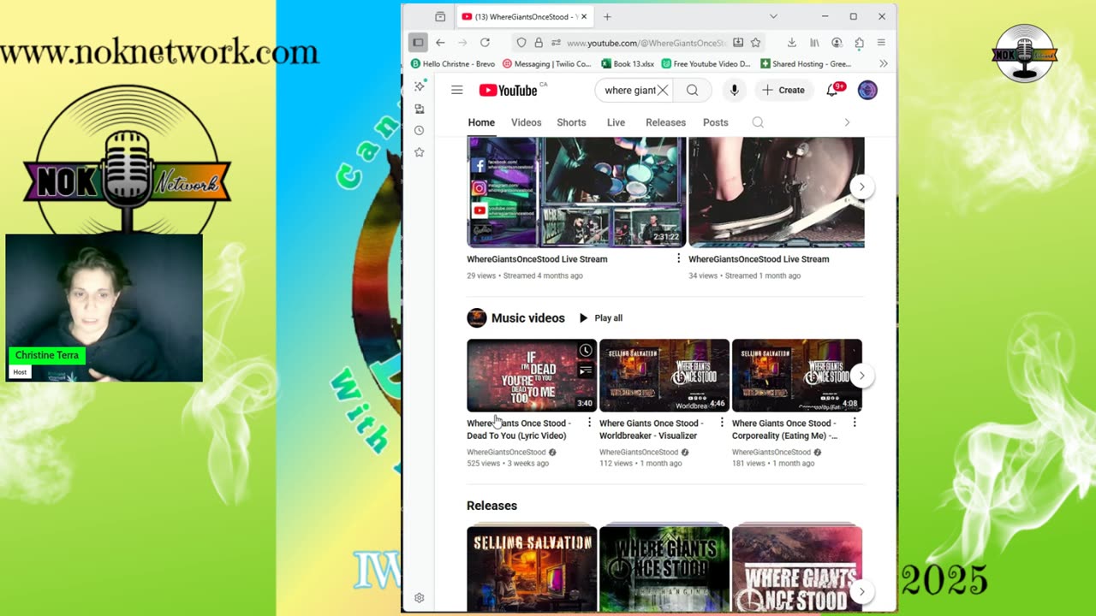The height and width of the screenshot is (616, 1096).
Task: Open sidebar settings gear icon
Action: pos(419,598)
